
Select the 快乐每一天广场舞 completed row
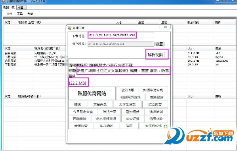click(x=50, y=64)
